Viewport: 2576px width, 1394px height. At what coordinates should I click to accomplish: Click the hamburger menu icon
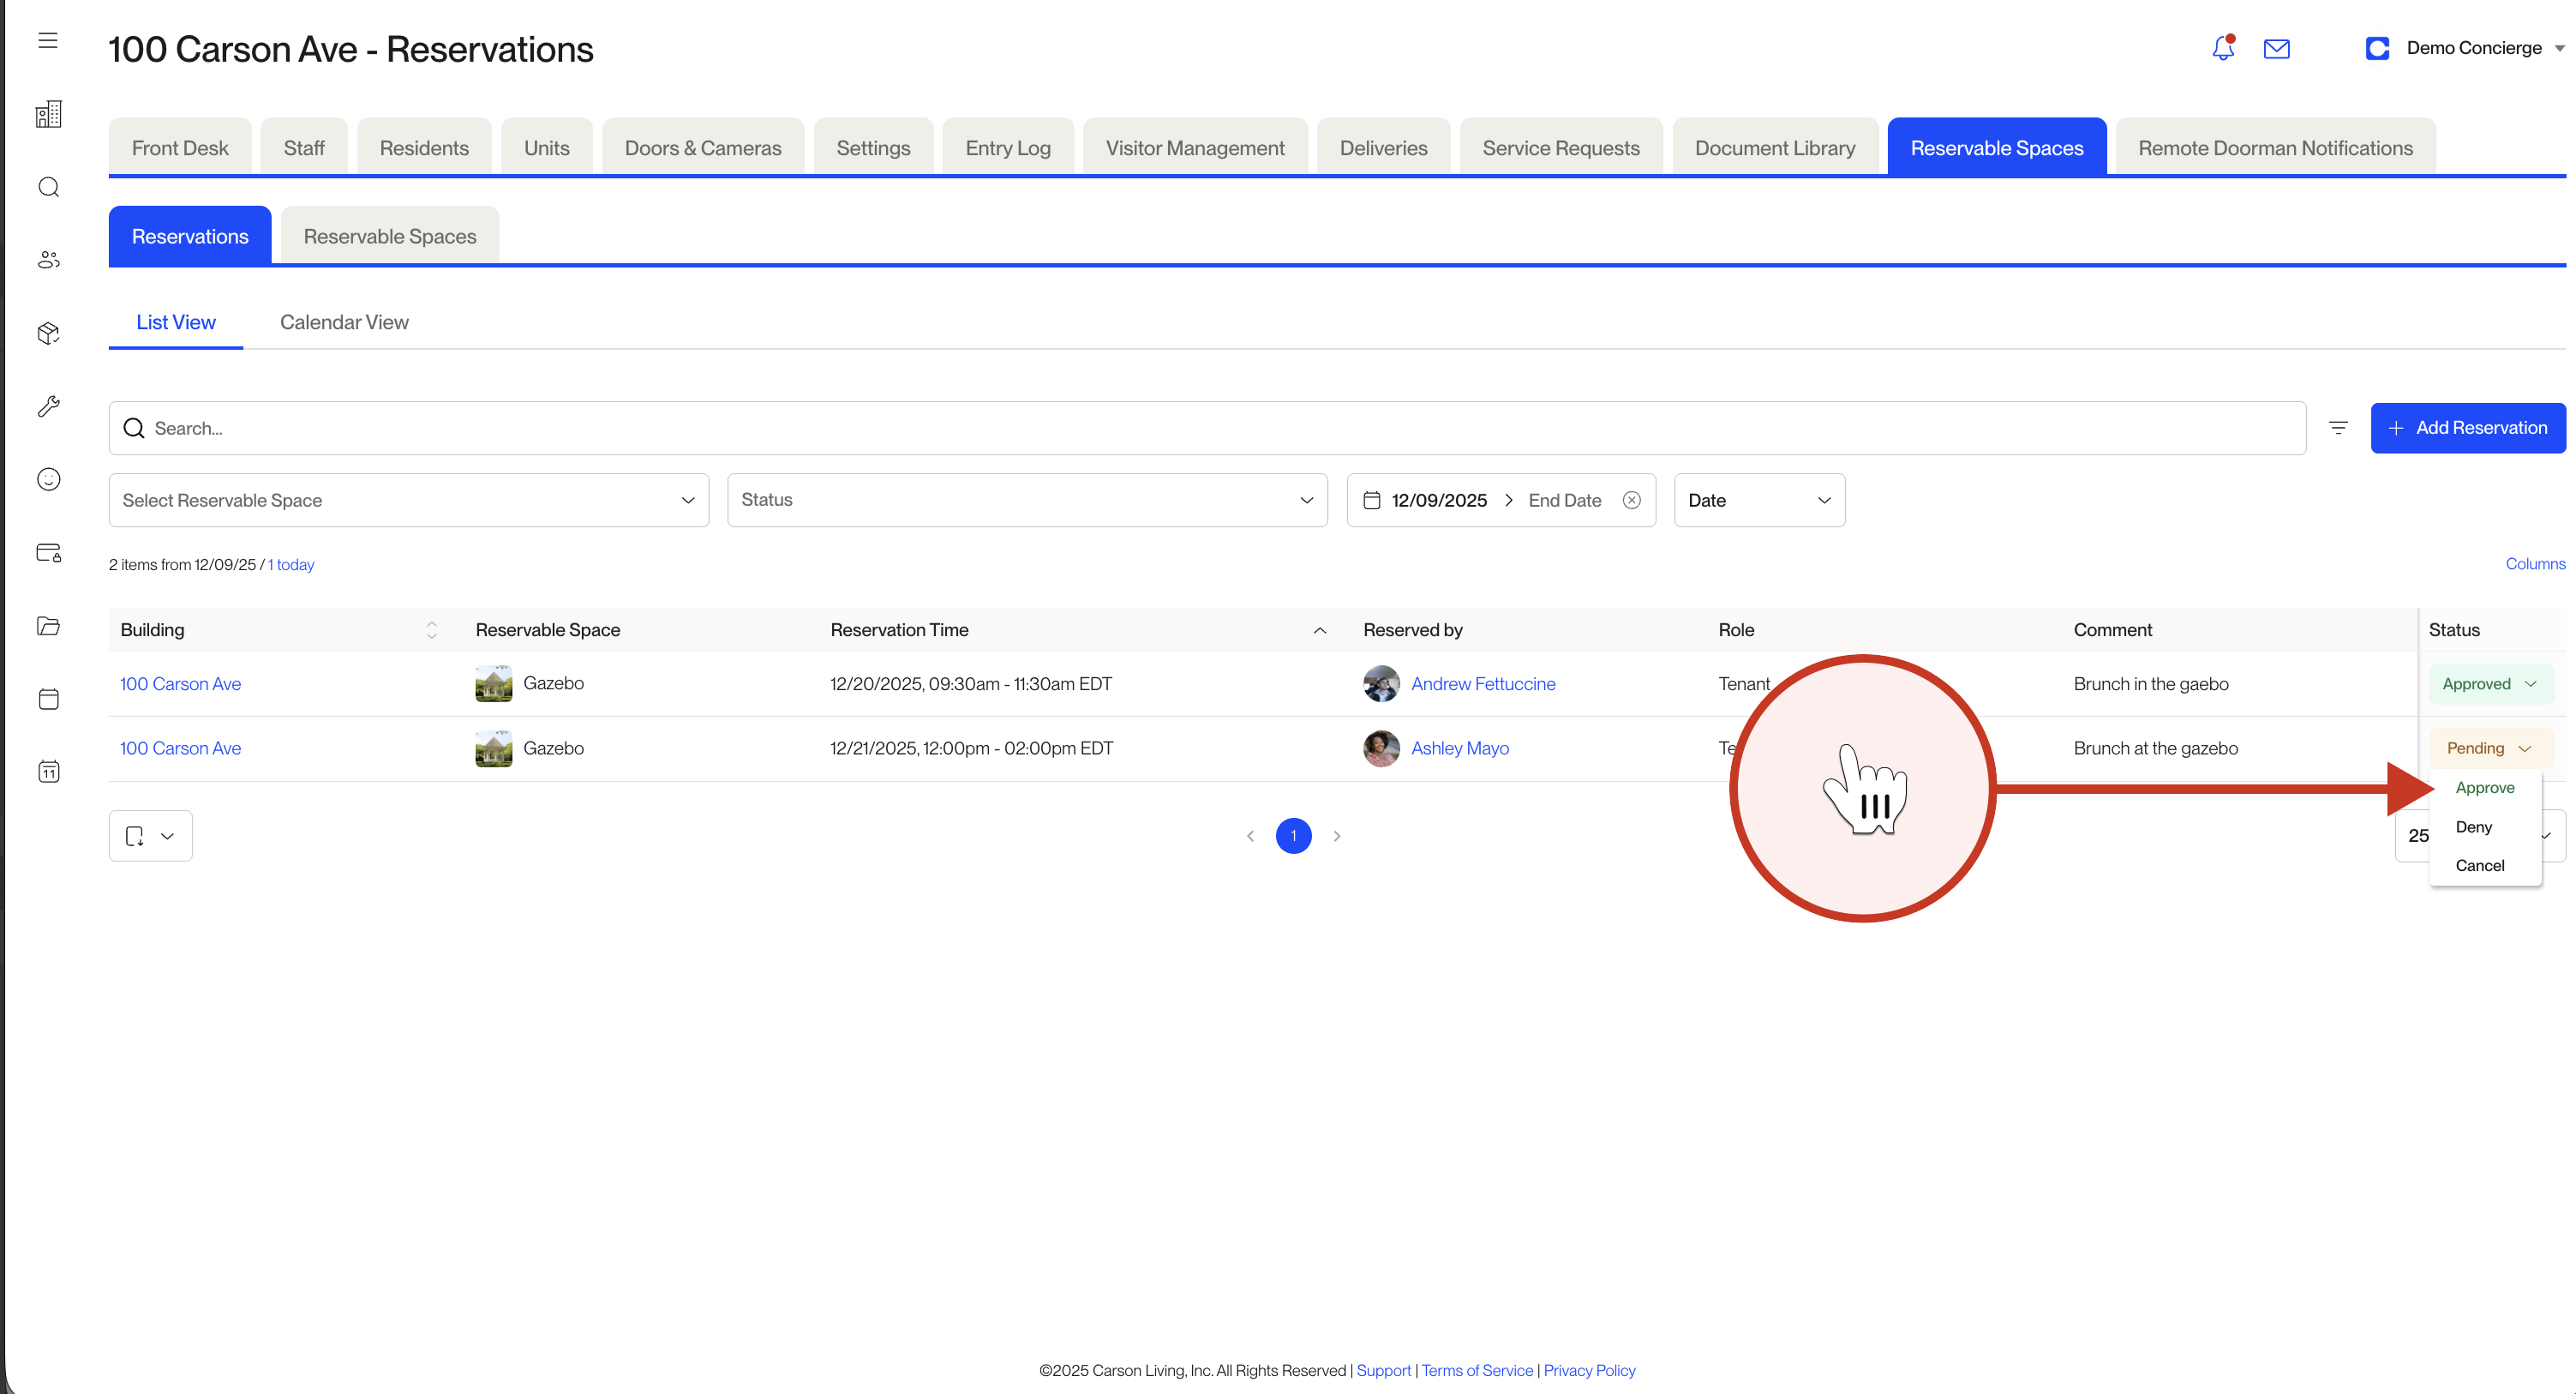(48, 40)
